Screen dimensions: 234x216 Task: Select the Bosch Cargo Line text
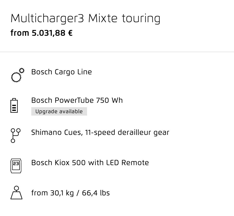[61, 72]
